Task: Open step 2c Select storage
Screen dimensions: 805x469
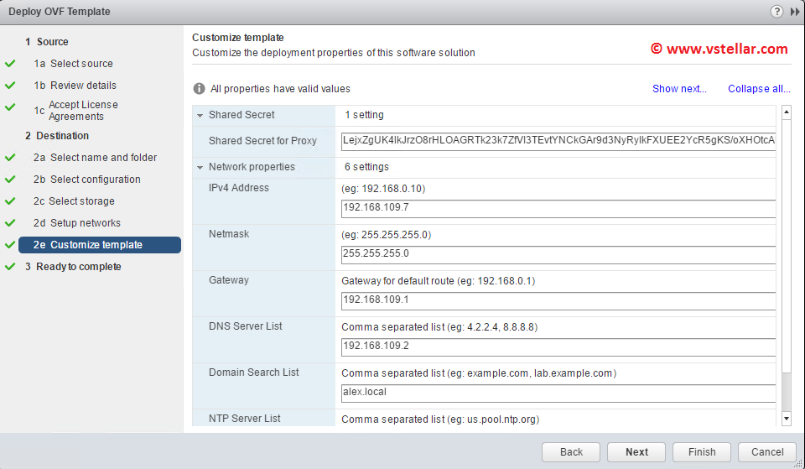Action: click(82, 201)
